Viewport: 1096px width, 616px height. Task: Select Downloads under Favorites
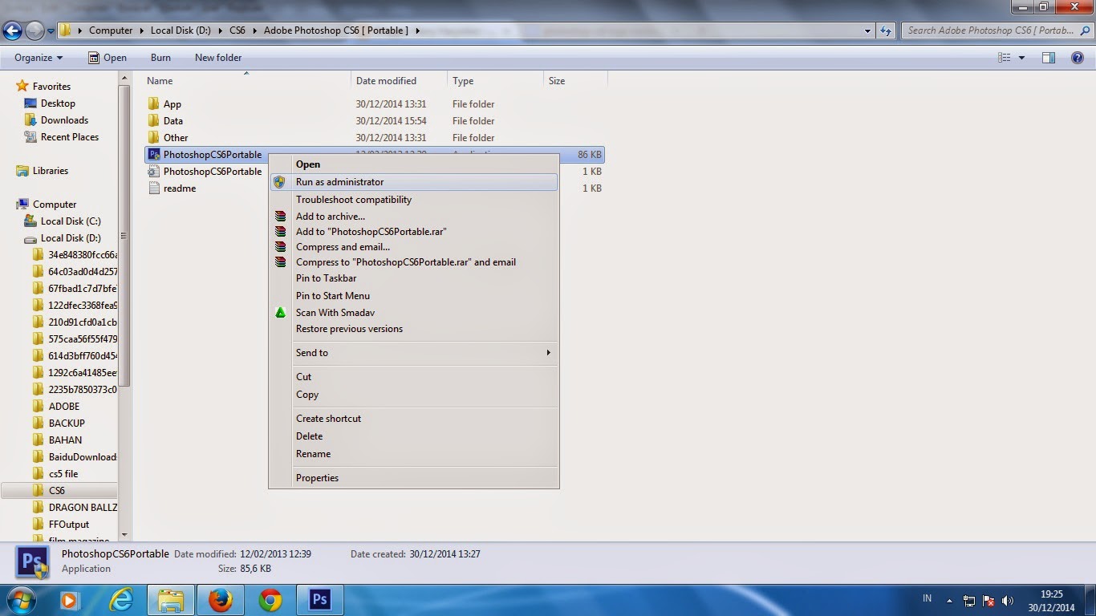click(64, 120)
